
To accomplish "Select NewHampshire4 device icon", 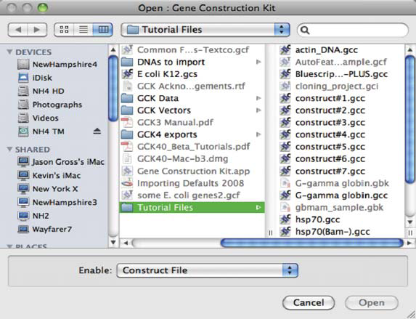I will (x=23, y=64).
